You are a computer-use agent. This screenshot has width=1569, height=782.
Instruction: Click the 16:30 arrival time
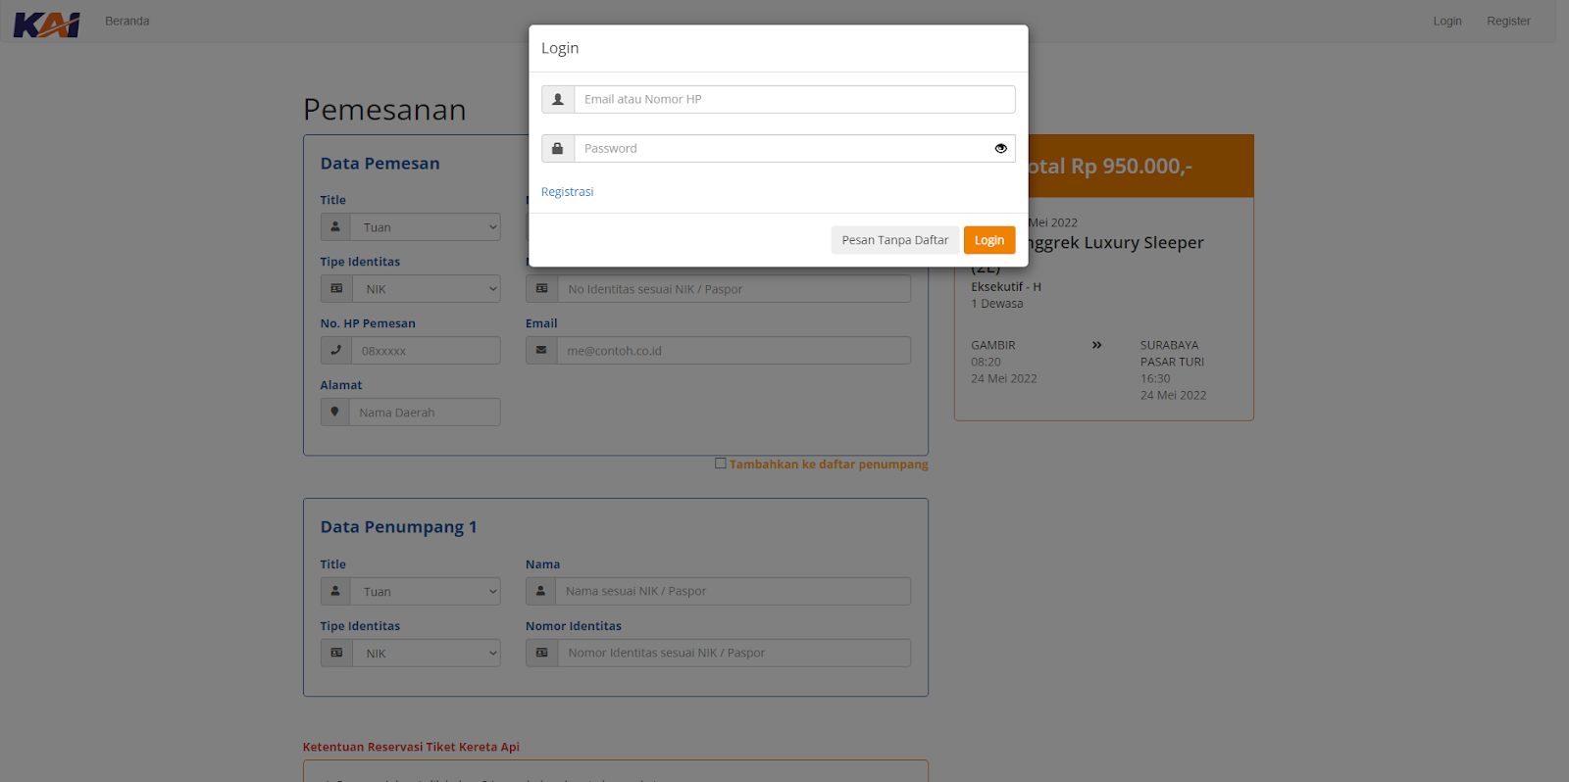tap(1155, 378)
